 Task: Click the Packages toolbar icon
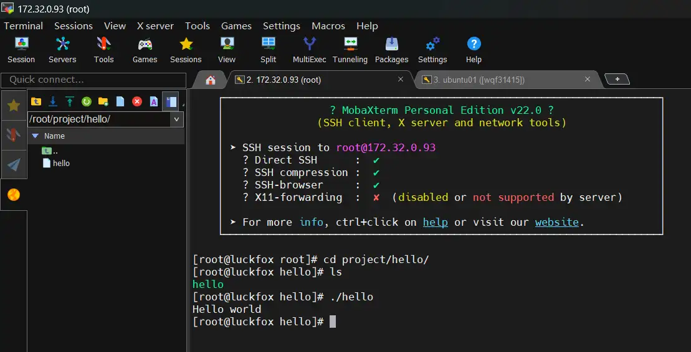click(x=391, y=50)
